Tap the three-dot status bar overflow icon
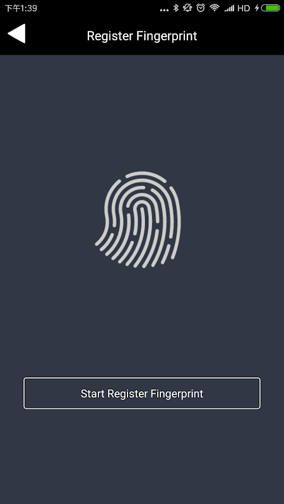Image resolution: width=284 pixels, height=504 pixels. pyautogui.click(x=164, y=10)
